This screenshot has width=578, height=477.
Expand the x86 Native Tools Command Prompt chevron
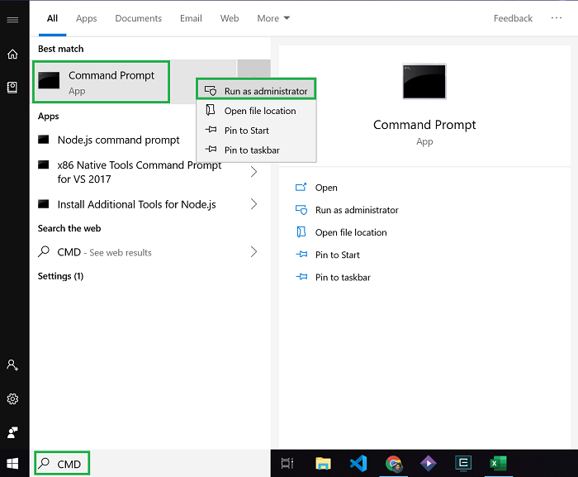tap(253, 172)
